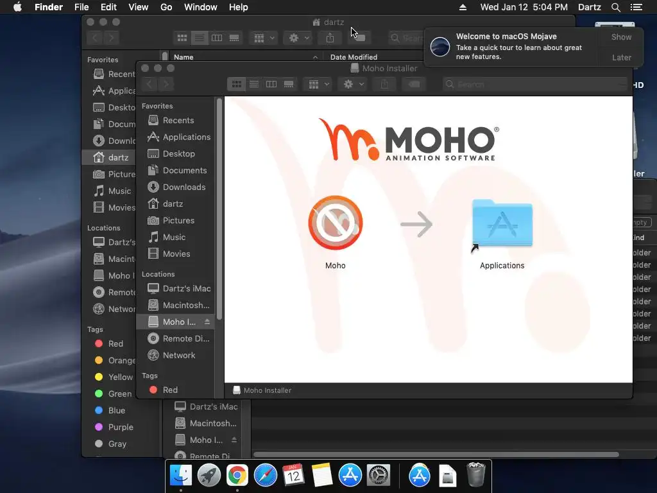The image size is (657, 493).
Task: Switch Moho Installer window to icon view
Action: click(236, 84)
